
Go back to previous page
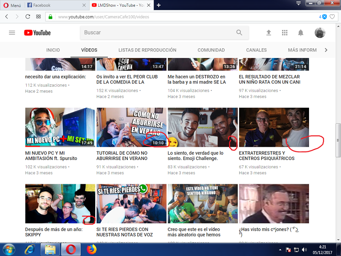coord(7,17)
